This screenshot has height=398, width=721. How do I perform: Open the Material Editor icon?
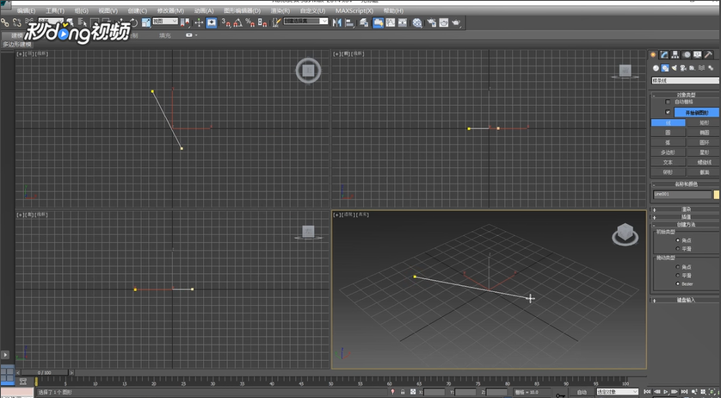[x=417, y=22]
